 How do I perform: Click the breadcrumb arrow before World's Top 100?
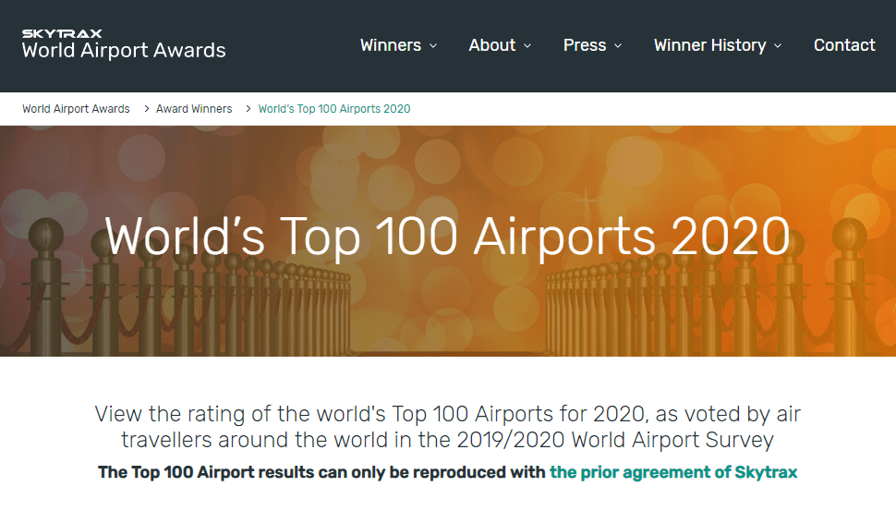[x=246, y=109]
